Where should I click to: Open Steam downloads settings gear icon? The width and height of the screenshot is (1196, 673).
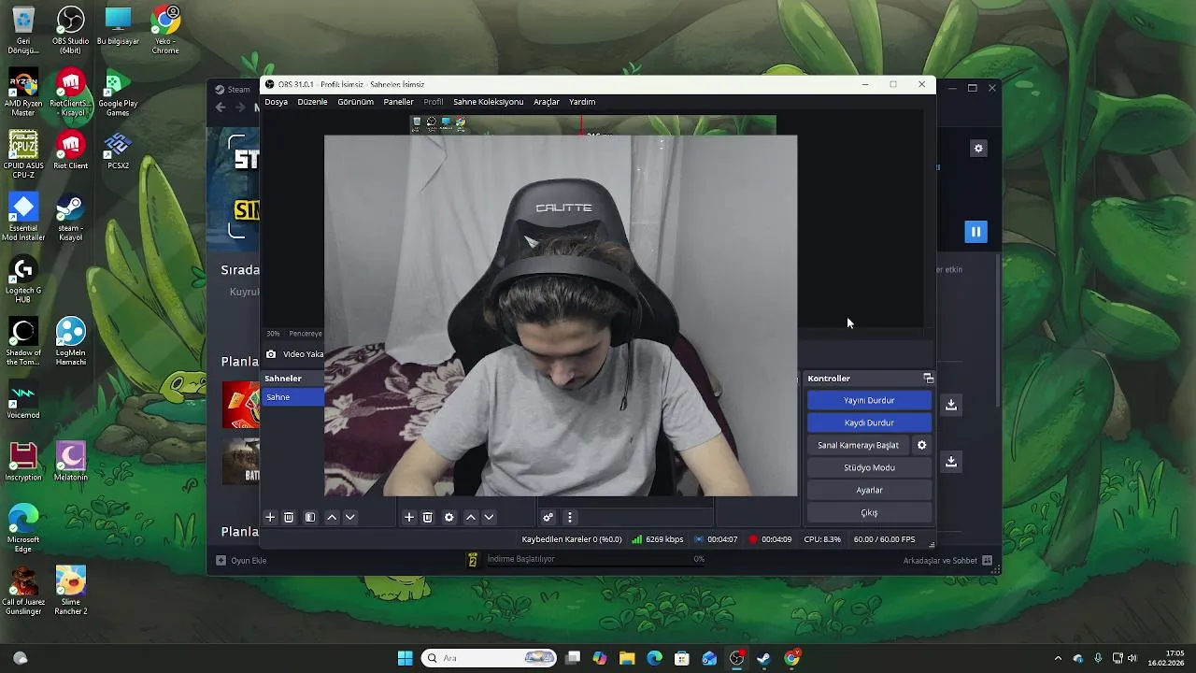978,149
